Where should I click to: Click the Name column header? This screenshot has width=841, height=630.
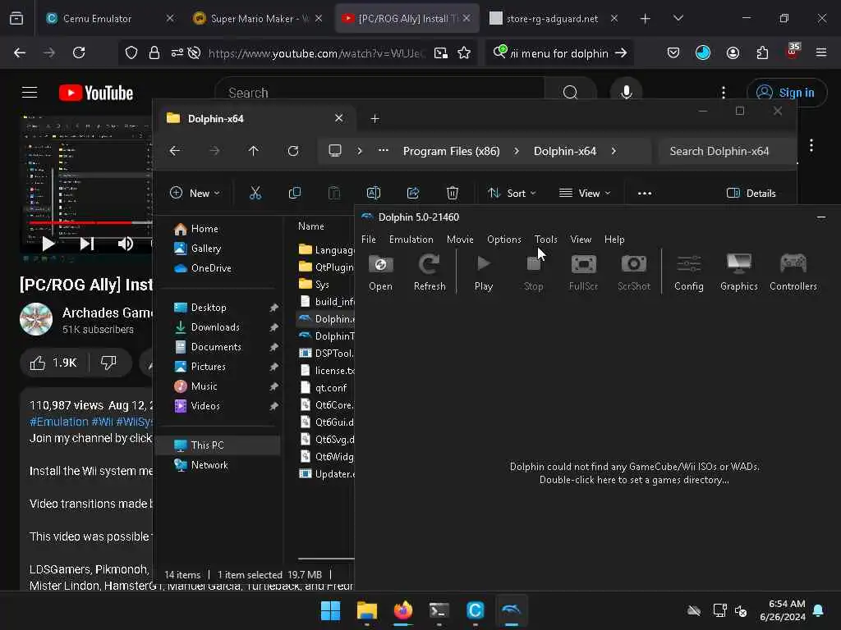(x=311, y=226)
